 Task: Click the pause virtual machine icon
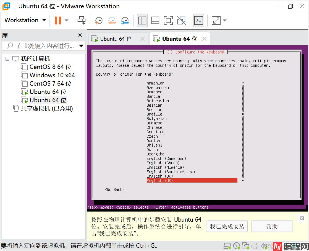(x=58, y=20)
